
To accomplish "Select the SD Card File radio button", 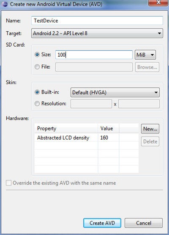I will [x=37, y=67].
